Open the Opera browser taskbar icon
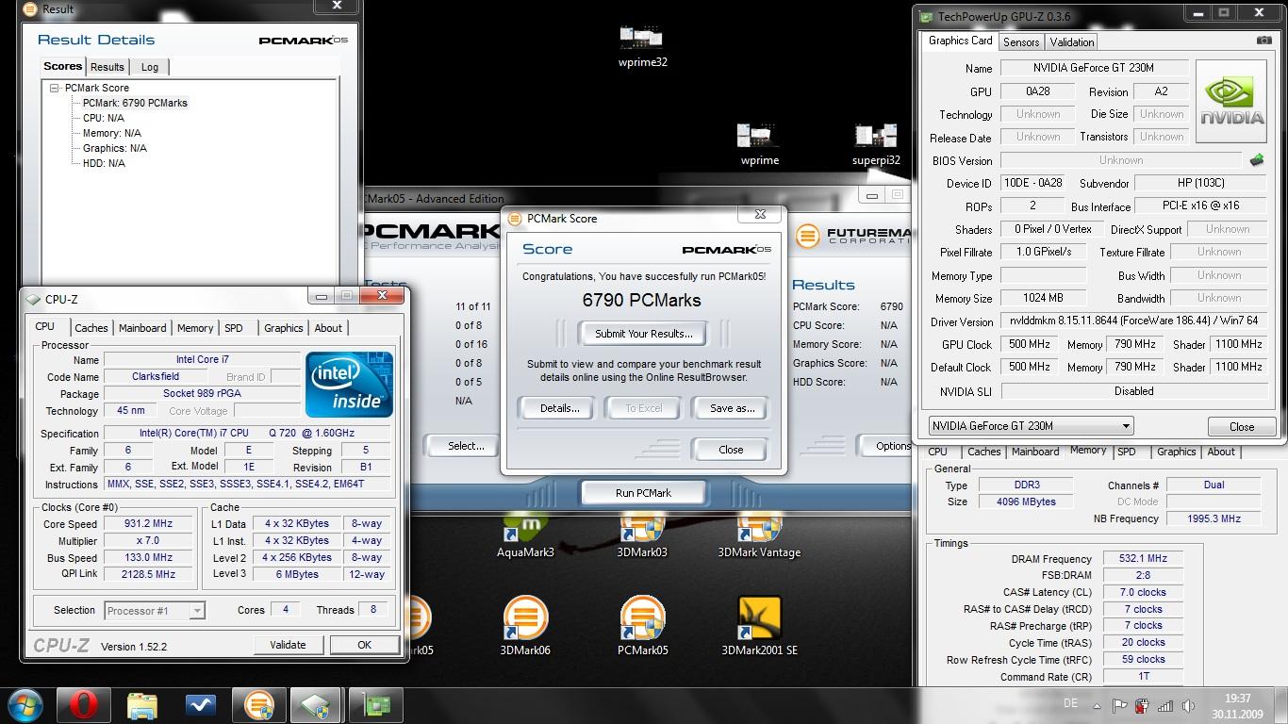Image resolution: width=1288 pixels, height=724 pixels. [84, 705]
